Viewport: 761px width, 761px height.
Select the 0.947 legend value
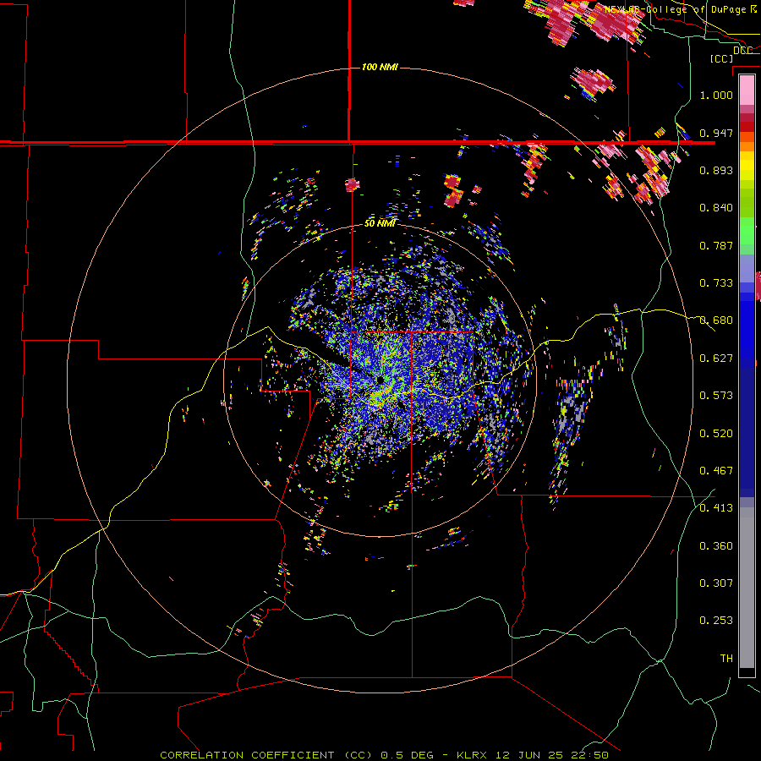[716, 133]
